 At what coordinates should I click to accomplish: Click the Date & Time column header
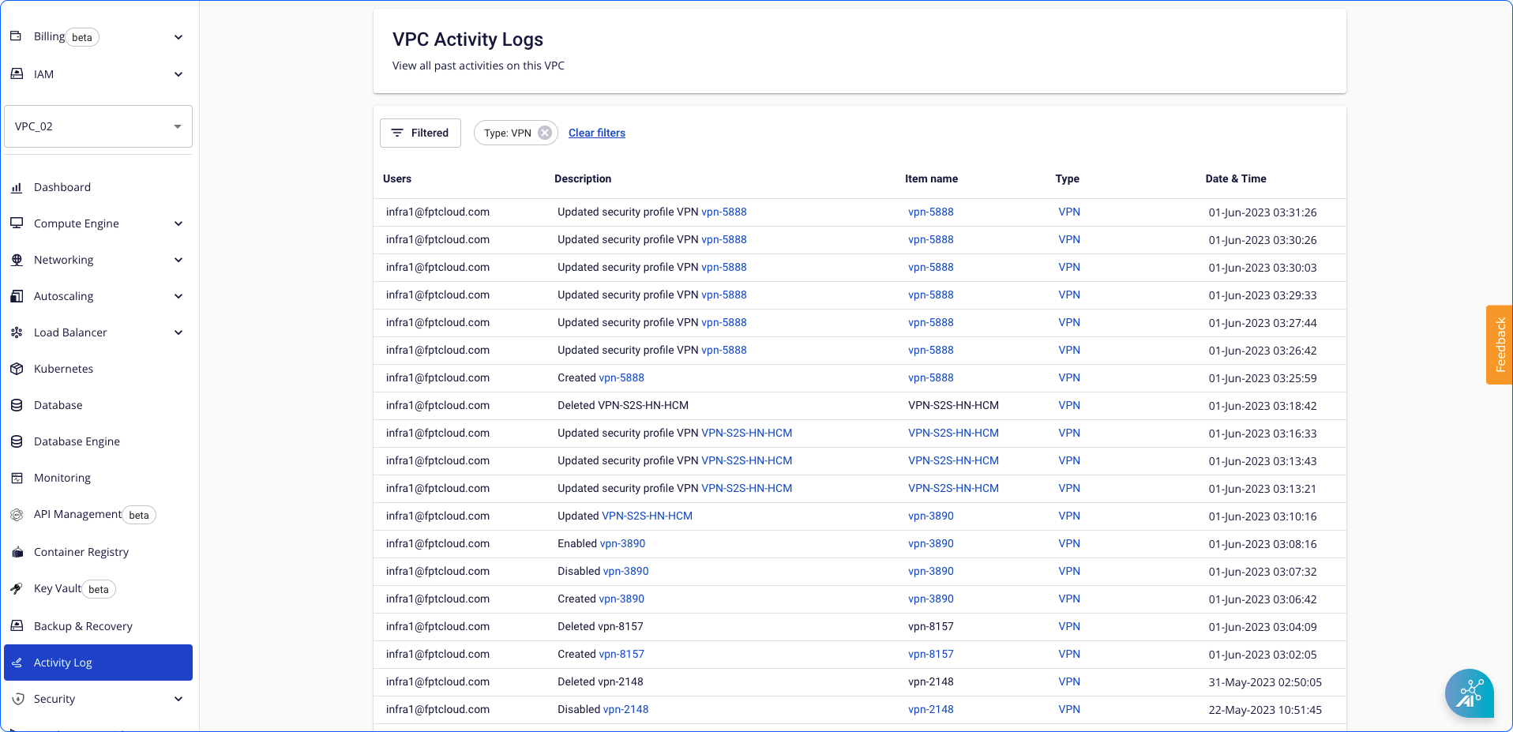[x=1235, y=178]
